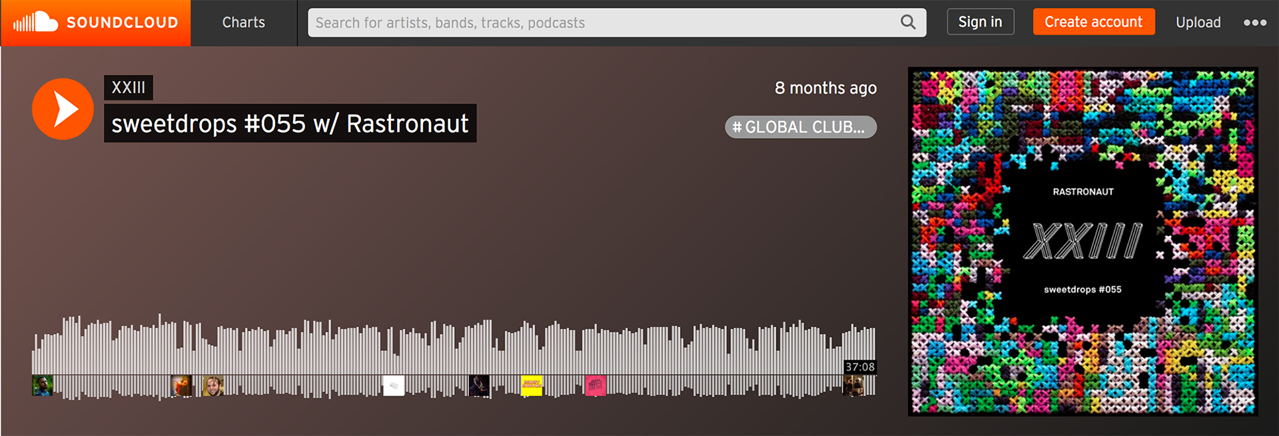This screenshot has height=436, width=1279.
Task: Click the white commenter avatar on waveform
Action: 394,385
